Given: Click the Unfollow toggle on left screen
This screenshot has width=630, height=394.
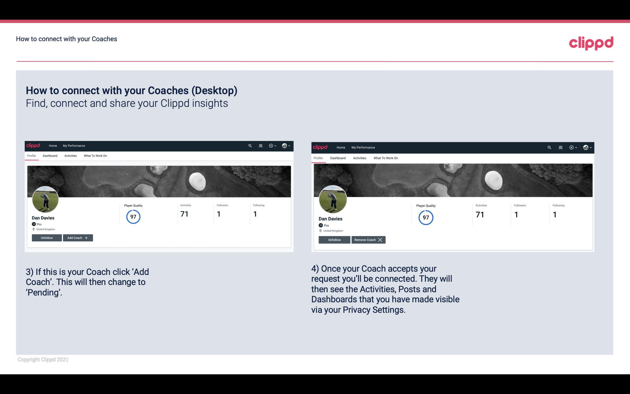Looking at the screenshot, I should [x=47, y=238].
